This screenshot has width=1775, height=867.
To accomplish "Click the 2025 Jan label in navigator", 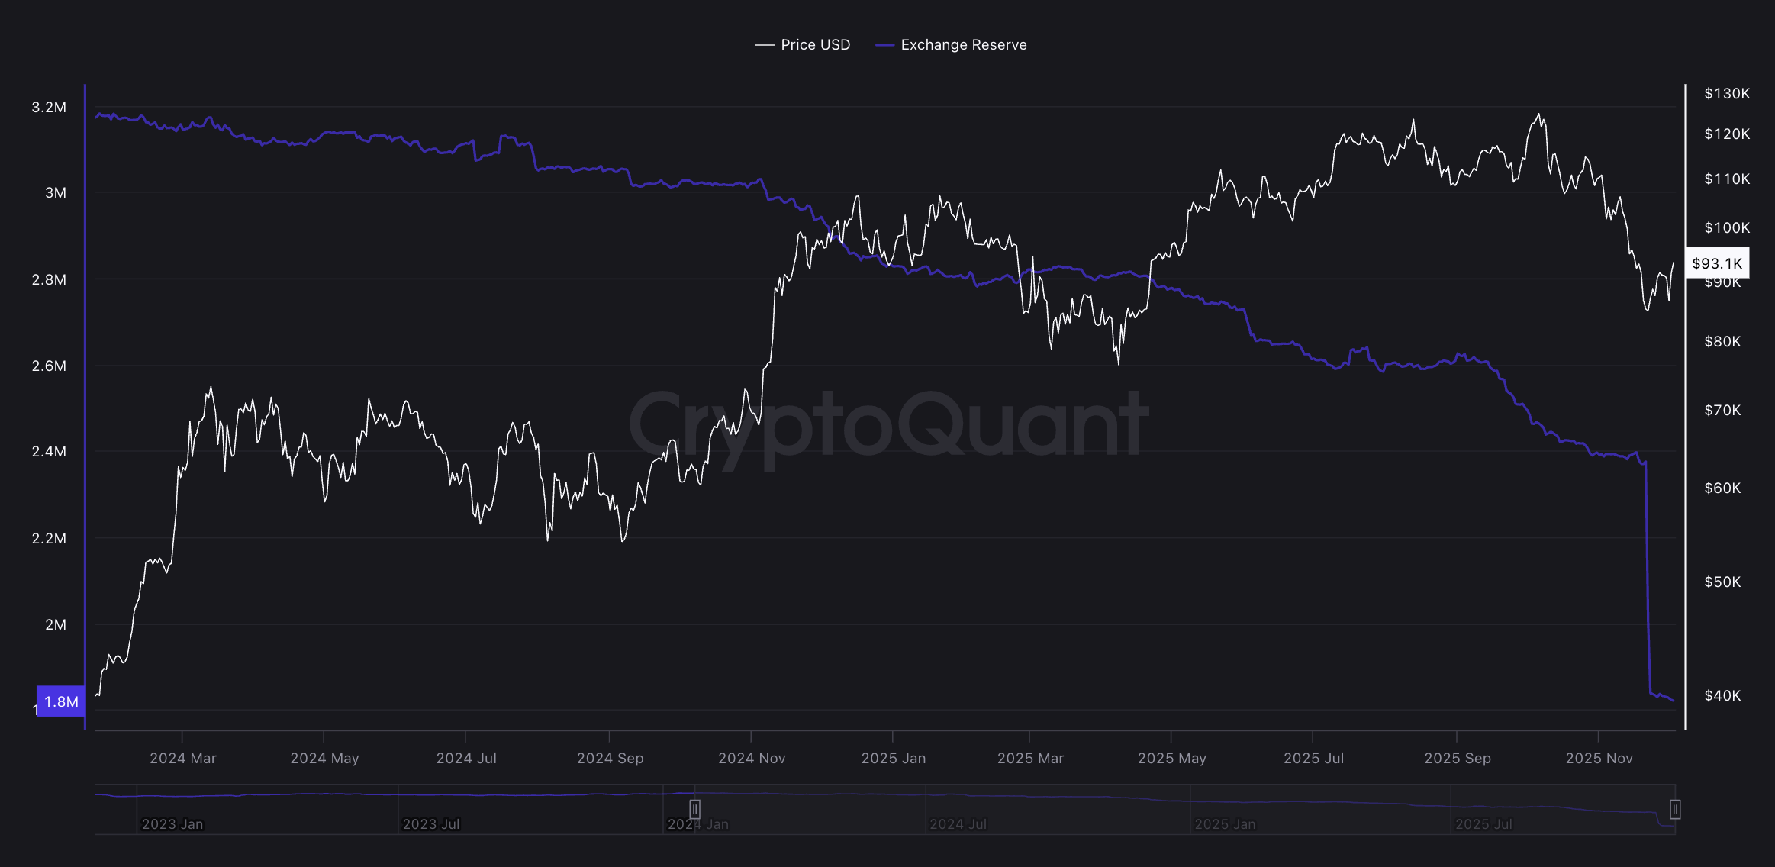I will point(1225,824).
